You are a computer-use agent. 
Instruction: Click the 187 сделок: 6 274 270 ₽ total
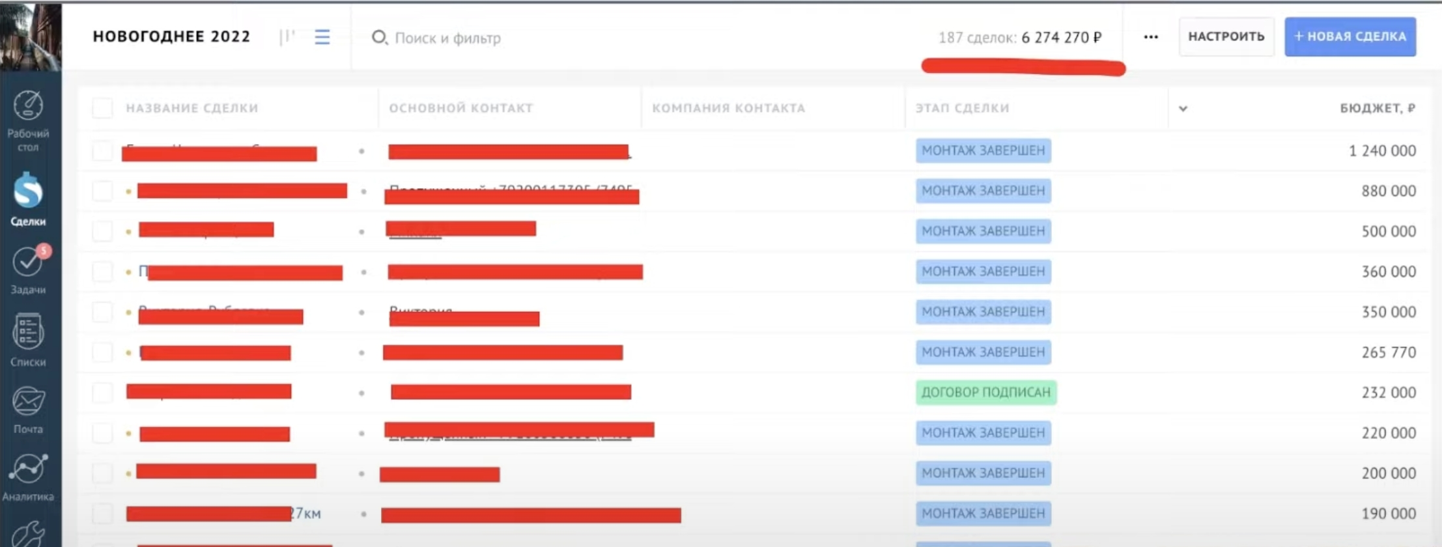[1020, 38]
